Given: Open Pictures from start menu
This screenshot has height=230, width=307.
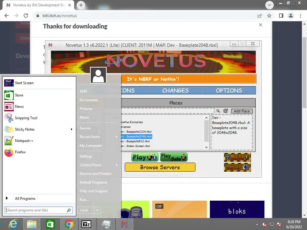Looking at the screenshot, I should [86, 108].
